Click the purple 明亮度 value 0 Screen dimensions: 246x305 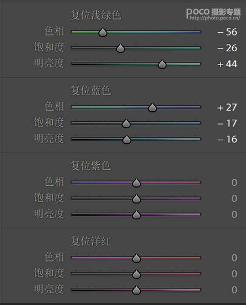point(234,214)
